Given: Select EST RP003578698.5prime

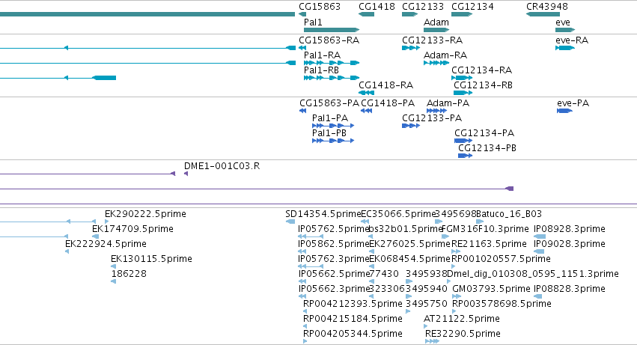Looking at the screenshot, I should pos(502,305).
